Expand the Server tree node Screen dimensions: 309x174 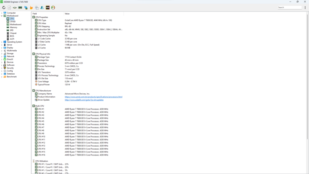[x=2, y=45]
